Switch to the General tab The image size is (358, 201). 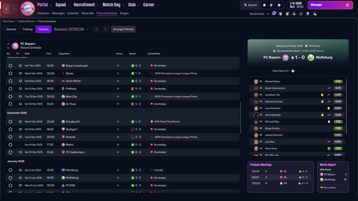[11, 29]
